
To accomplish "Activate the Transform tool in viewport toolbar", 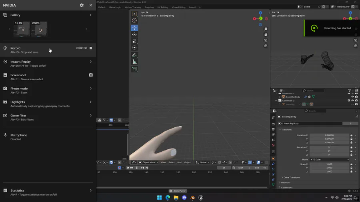I will coord(134,48).
